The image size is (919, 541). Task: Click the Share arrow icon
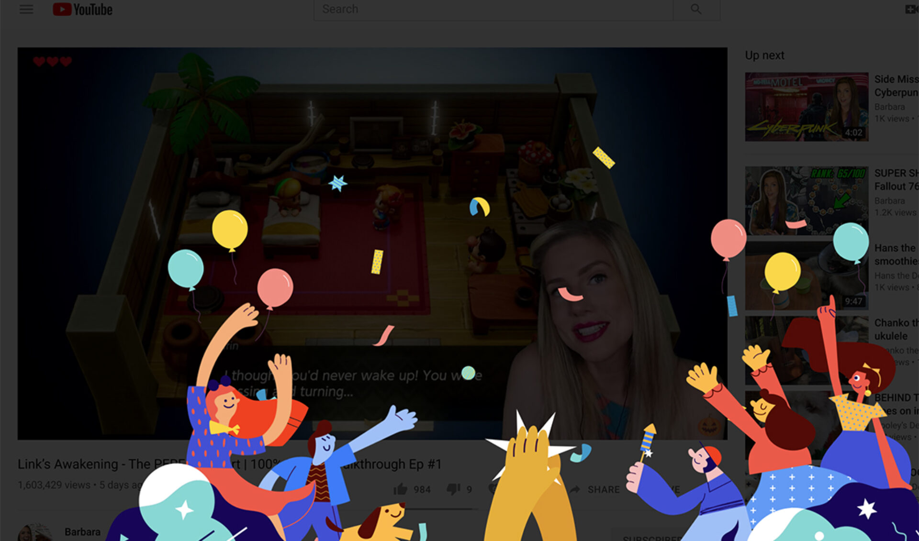click(574, 489)
